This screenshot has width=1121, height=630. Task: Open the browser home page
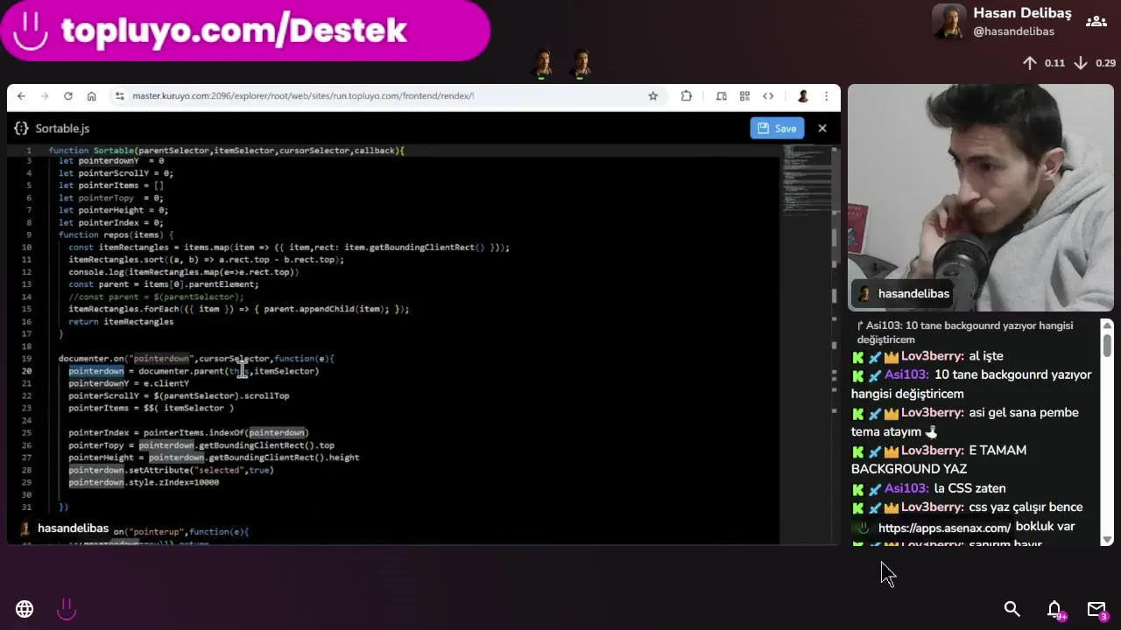(91, 96)
